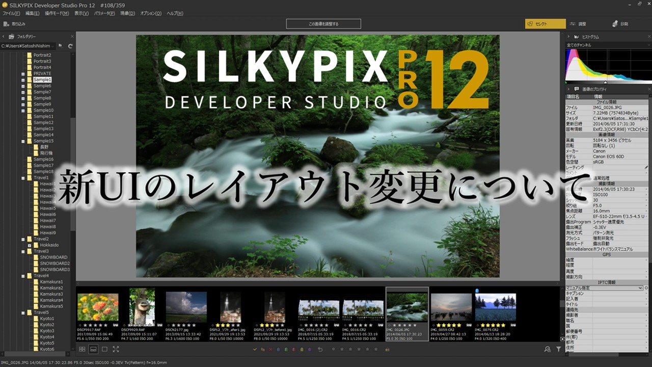Select the DSCF9917.RAF flower thumbnail
The width and height of the screenshot is (652, 367).
click(x=98, y=307)
